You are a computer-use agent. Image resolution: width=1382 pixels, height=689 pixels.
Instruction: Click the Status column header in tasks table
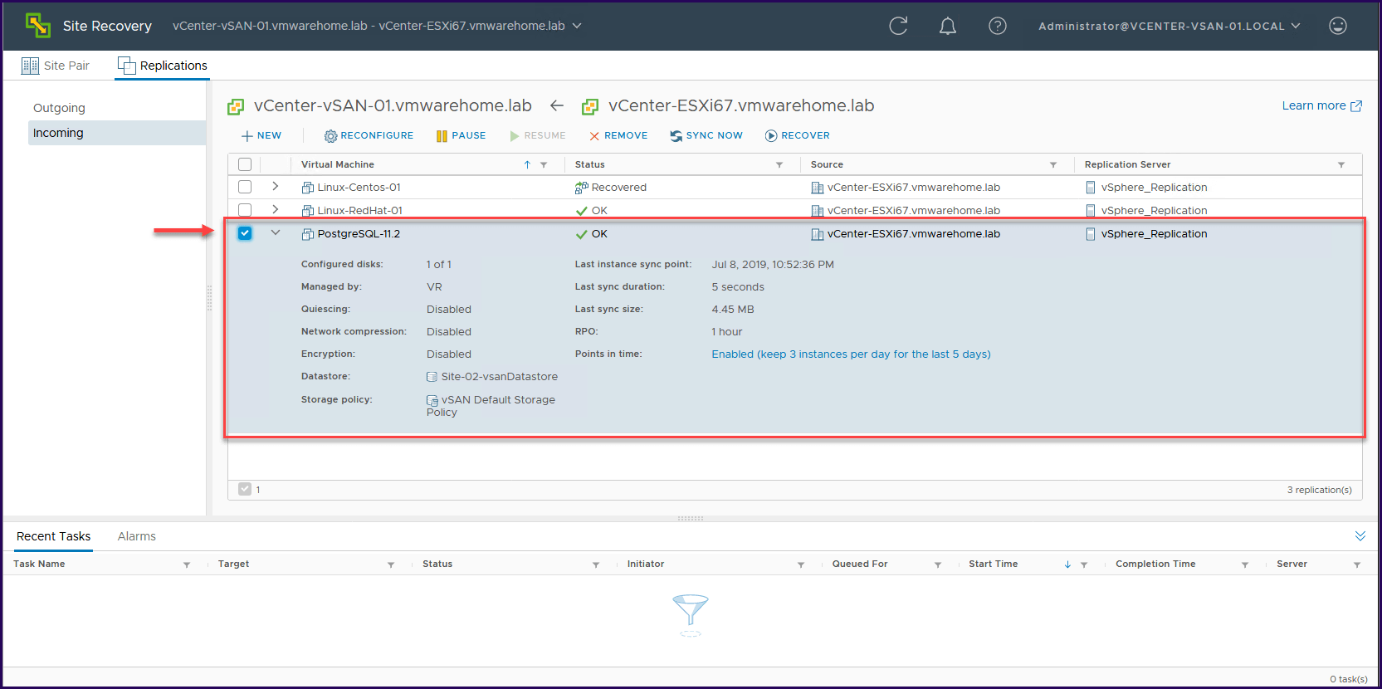point(437,564)
